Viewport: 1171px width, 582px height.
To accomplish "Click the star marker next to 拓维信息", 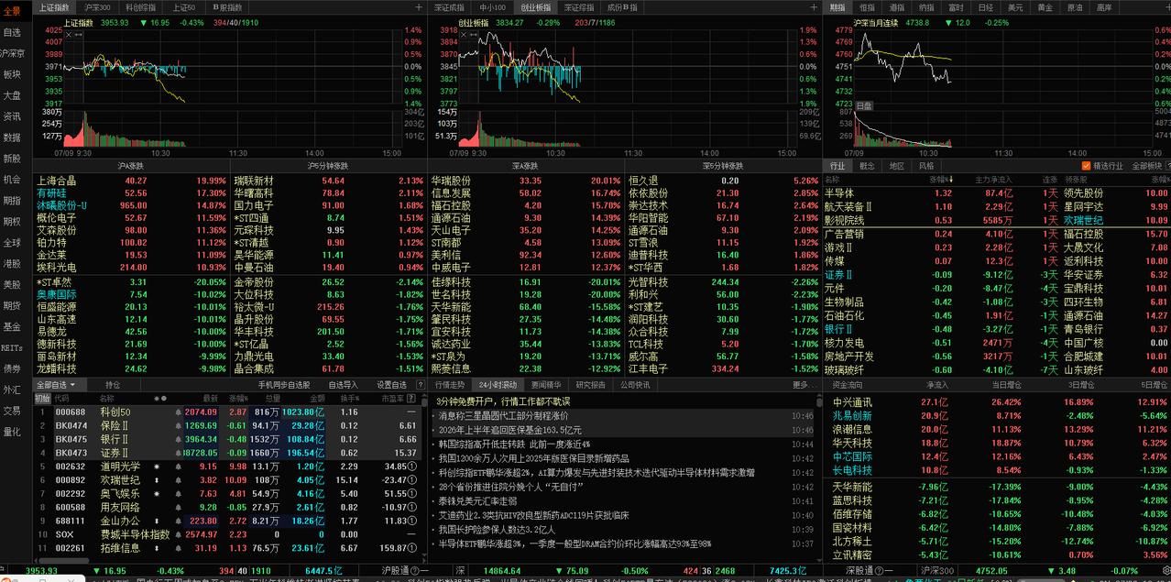I will [158, 548].
